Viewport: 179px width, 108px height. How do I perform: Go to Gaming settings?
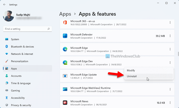tap(28, 91)
